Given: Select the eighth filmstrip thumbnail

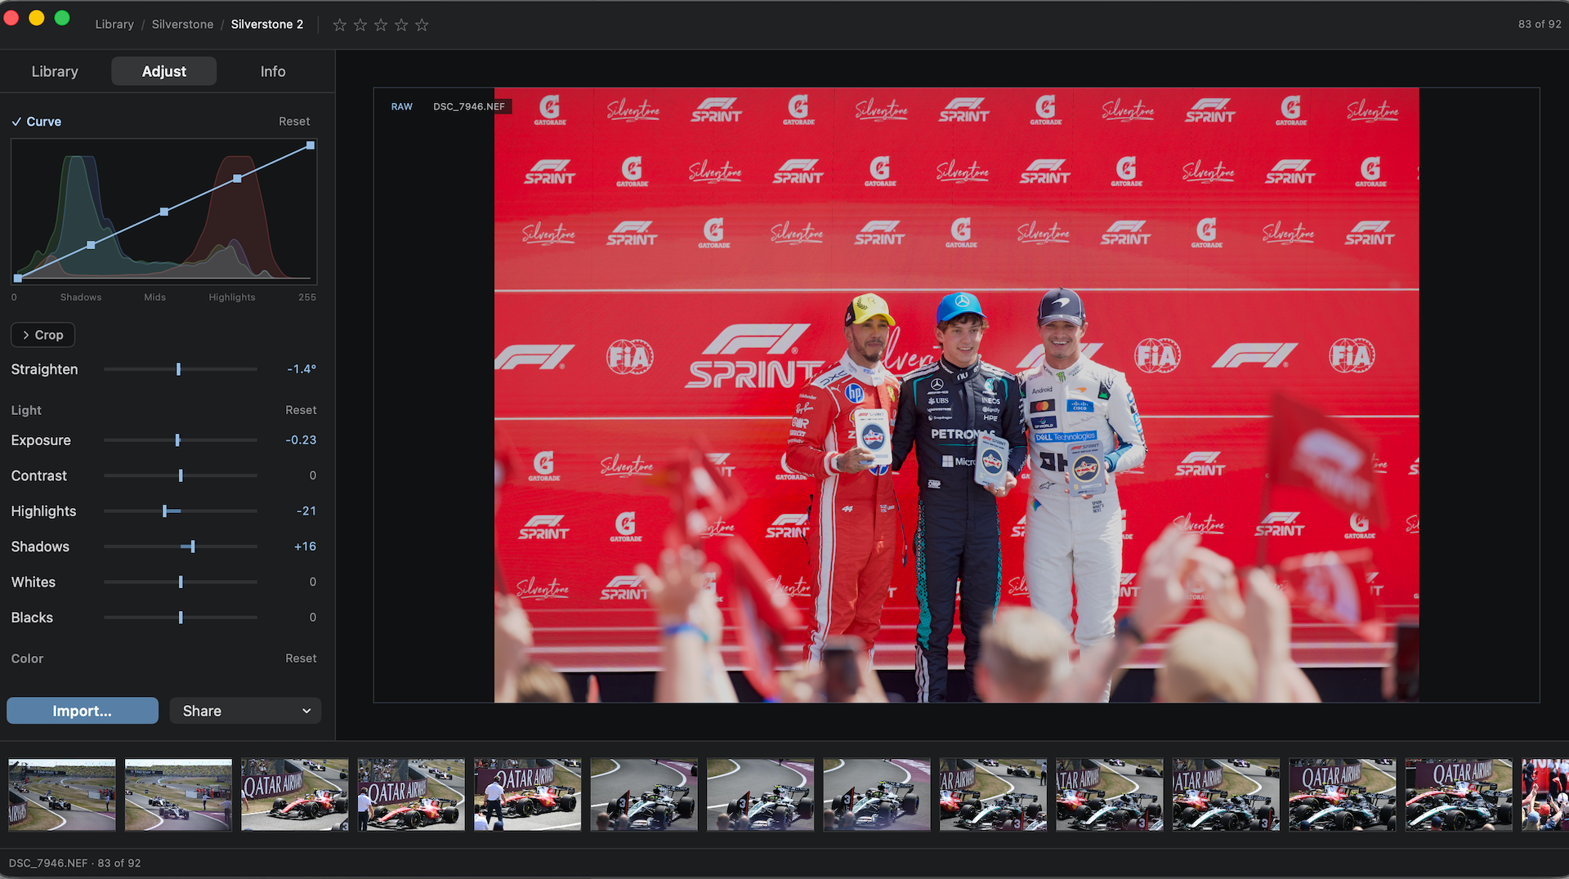Looking at the screenshot, I should (877, 795).
